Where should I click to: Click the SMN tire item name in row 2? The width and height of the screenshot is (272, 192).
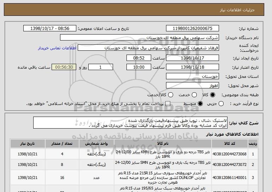coord(163,165)
